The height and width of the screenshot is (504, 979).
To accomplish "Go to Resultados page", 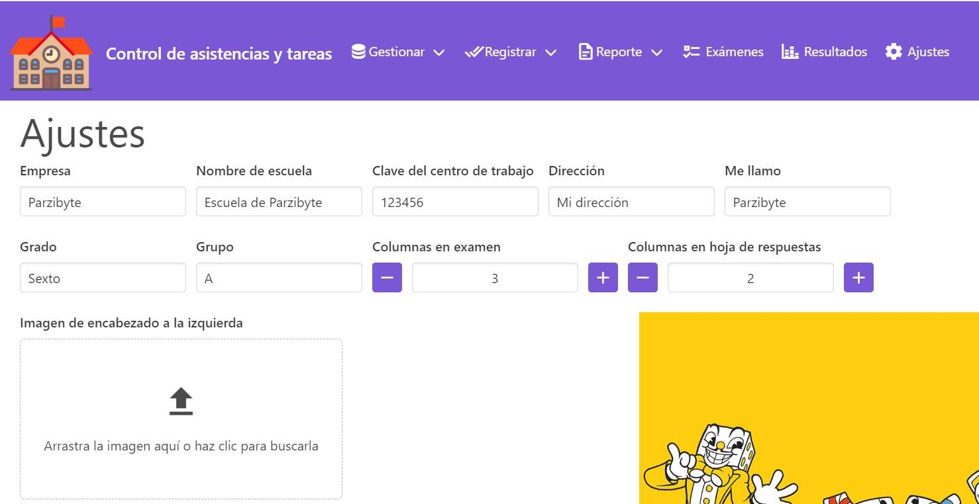I will coord(824,52).
